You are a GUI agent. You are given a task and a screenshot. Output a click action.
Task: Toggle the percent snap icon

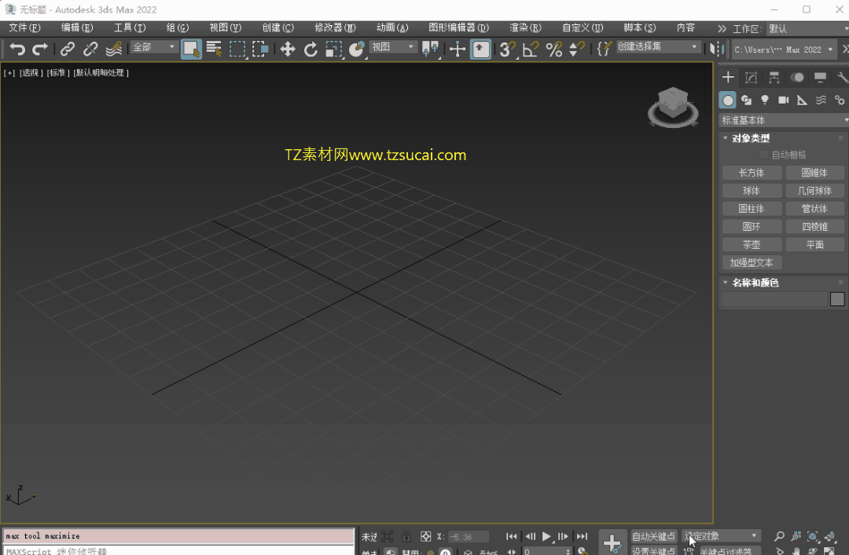click(x=554, y=49)
